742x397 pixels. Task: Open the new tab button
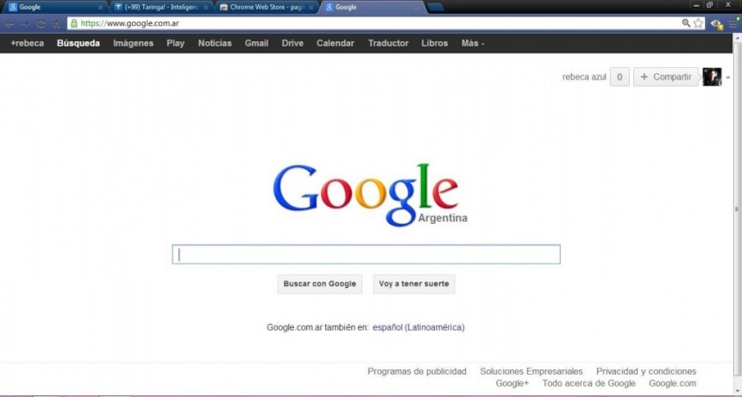pos(436,7)
